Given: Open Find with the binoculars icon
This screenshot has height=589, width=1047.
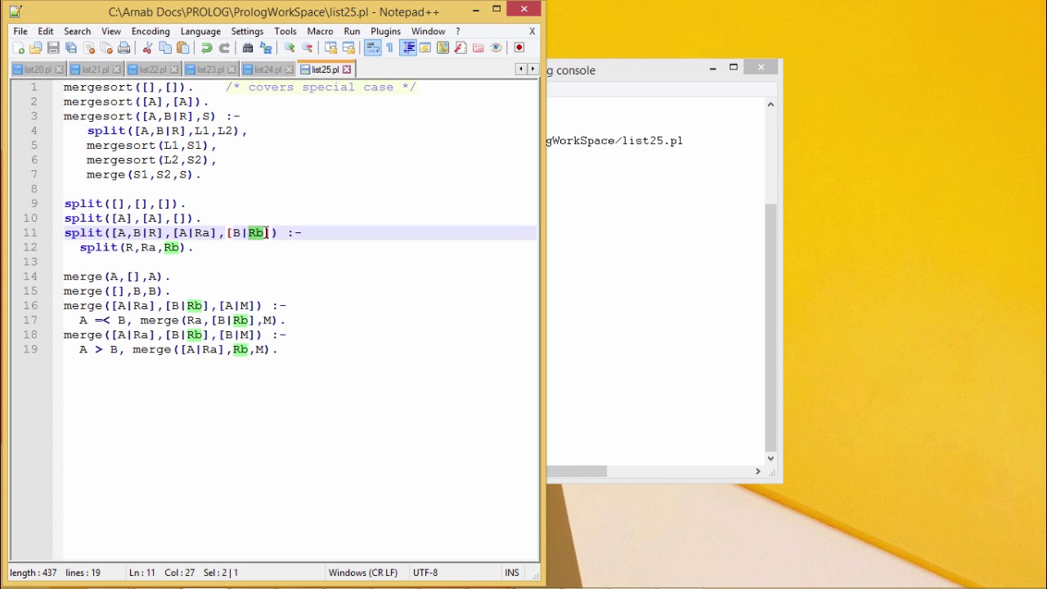Looking at the screenshot, I should click(x=248, y=48).
